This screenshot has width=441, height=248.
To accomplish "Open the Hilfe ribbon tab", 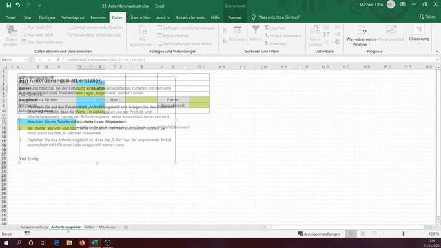I will [x=215, y=17].
